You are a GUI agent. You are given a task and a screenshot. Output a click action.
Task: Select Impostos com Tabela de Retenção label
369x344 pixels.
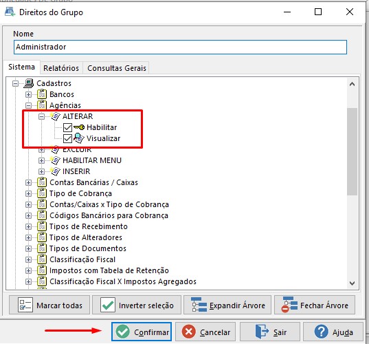(x=109, y=270)
